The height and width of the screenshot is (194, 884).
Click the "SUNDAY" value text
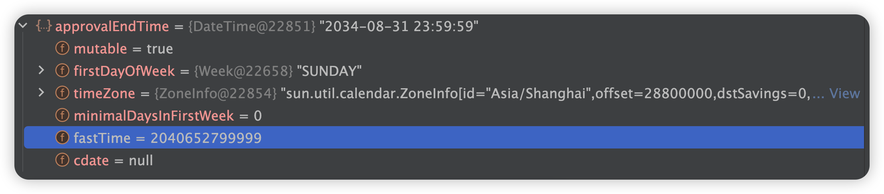329,71
